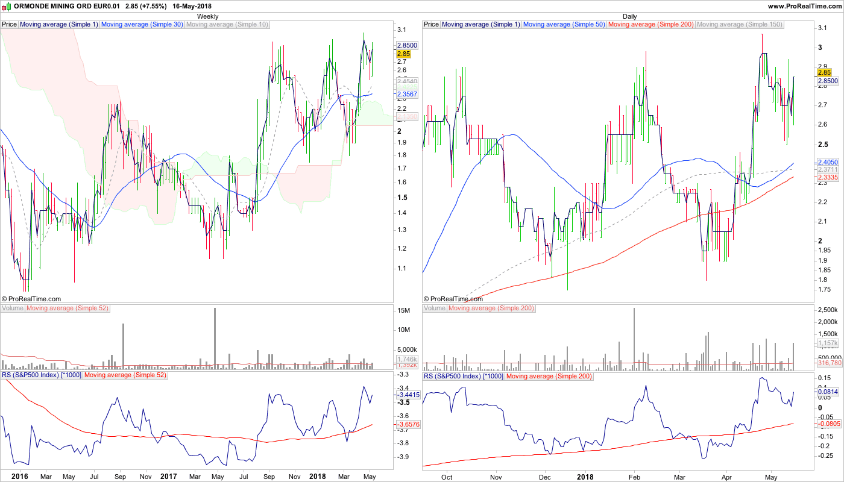Click the 2018 marker on Weekly time axis
Screen dimensions: 844x482
(317, 476)
